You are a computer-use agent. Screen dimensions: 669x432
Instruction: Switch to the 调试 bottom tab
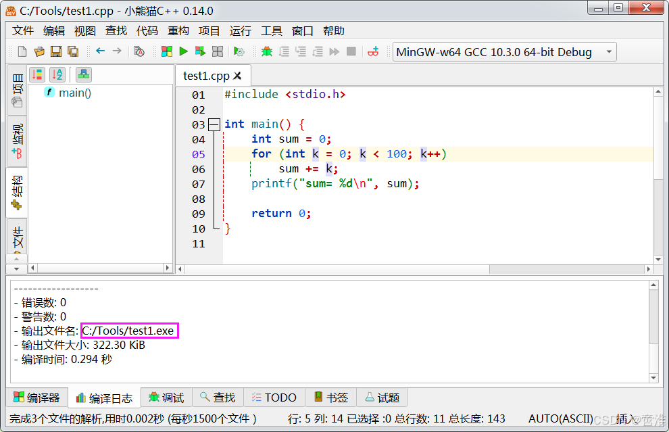click(x=166, y=398)
